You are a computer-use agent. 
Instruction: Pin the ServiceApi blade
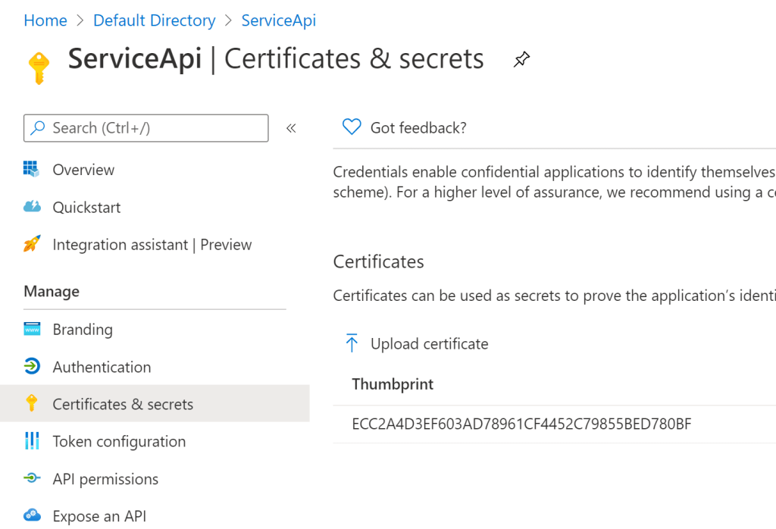tap(521, 59)
